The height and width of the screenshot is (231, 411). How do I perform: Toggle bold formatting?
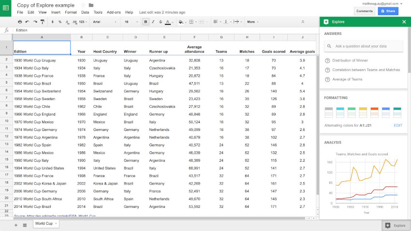click(x=146, y=22)
